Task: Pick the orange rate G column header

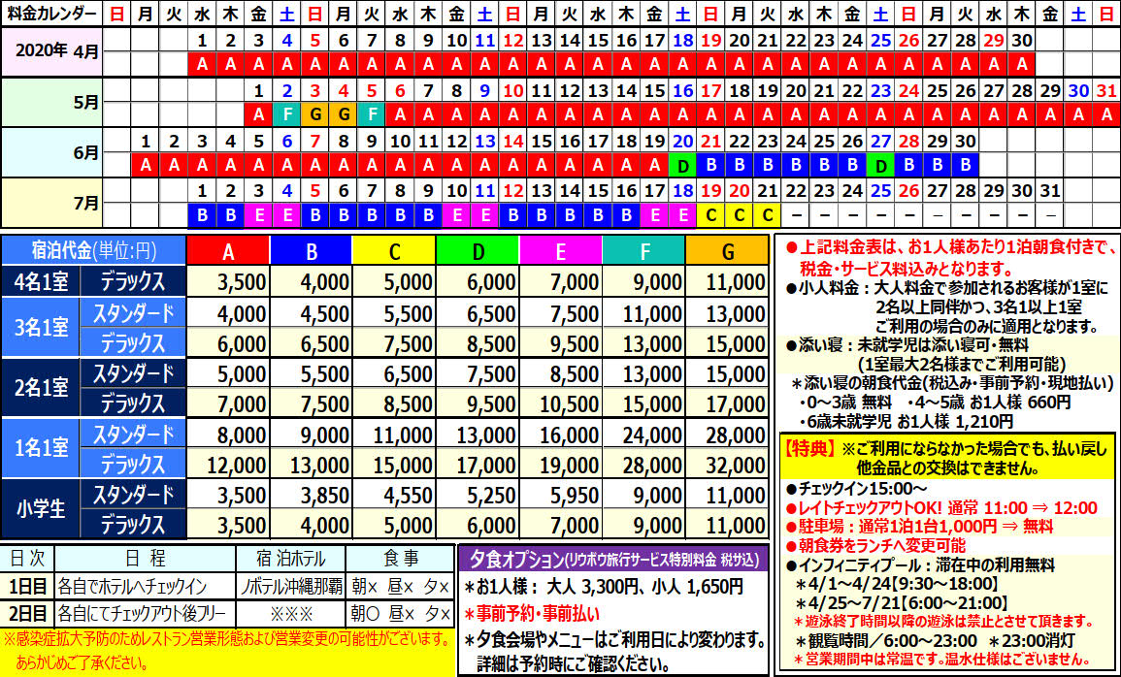Action: pos(727,252)
